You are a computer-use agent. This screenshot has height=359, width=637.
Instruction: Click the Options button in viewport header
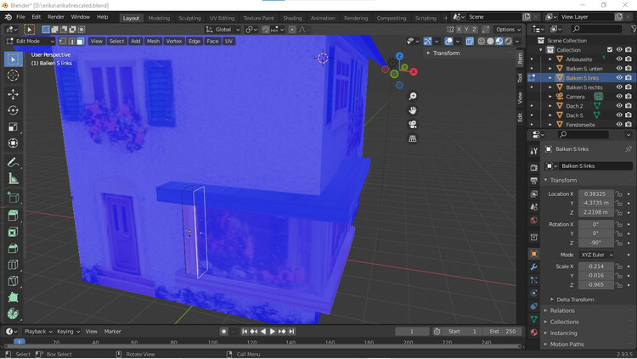(x=508, y=30)
